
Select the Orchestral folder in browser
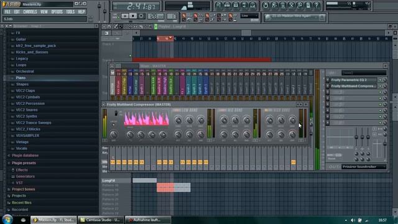pos(25,72)
